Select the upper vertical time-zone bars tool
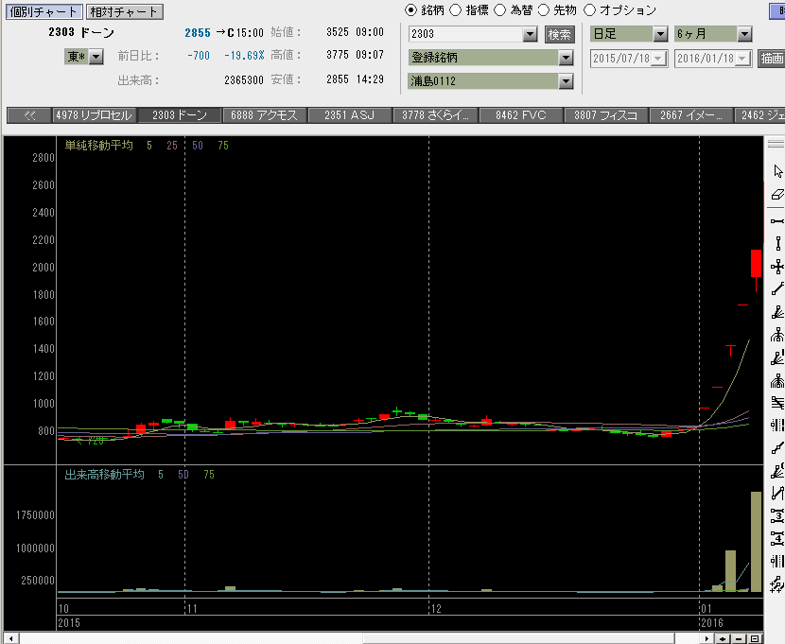The width and height of the screenshot is (785, 644). click(777, 426)
